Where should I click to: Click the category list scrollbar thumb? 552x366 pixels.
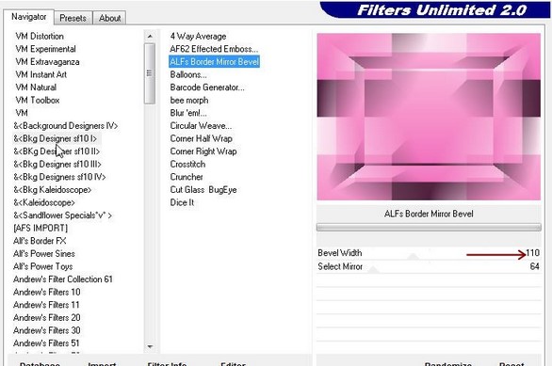(x=150, y=73)
